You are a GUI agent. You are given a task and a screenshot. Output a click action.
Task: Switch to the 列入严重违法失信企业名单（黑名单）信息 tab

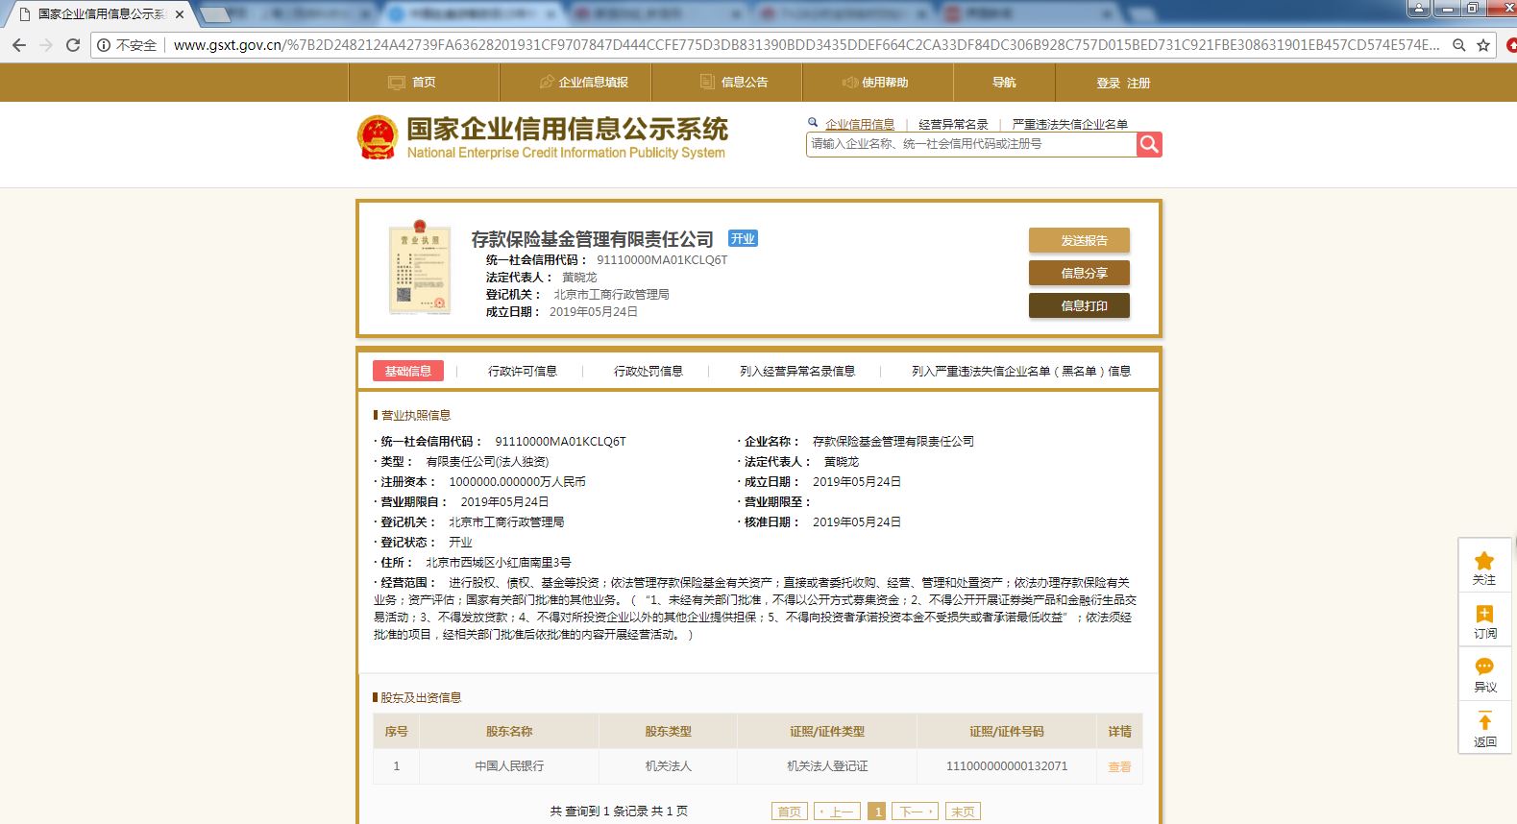point(1021,371)
